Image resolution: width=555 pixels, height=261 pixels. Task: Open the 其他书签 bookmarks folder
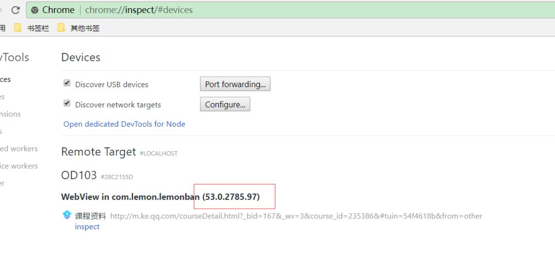(78, 28)
